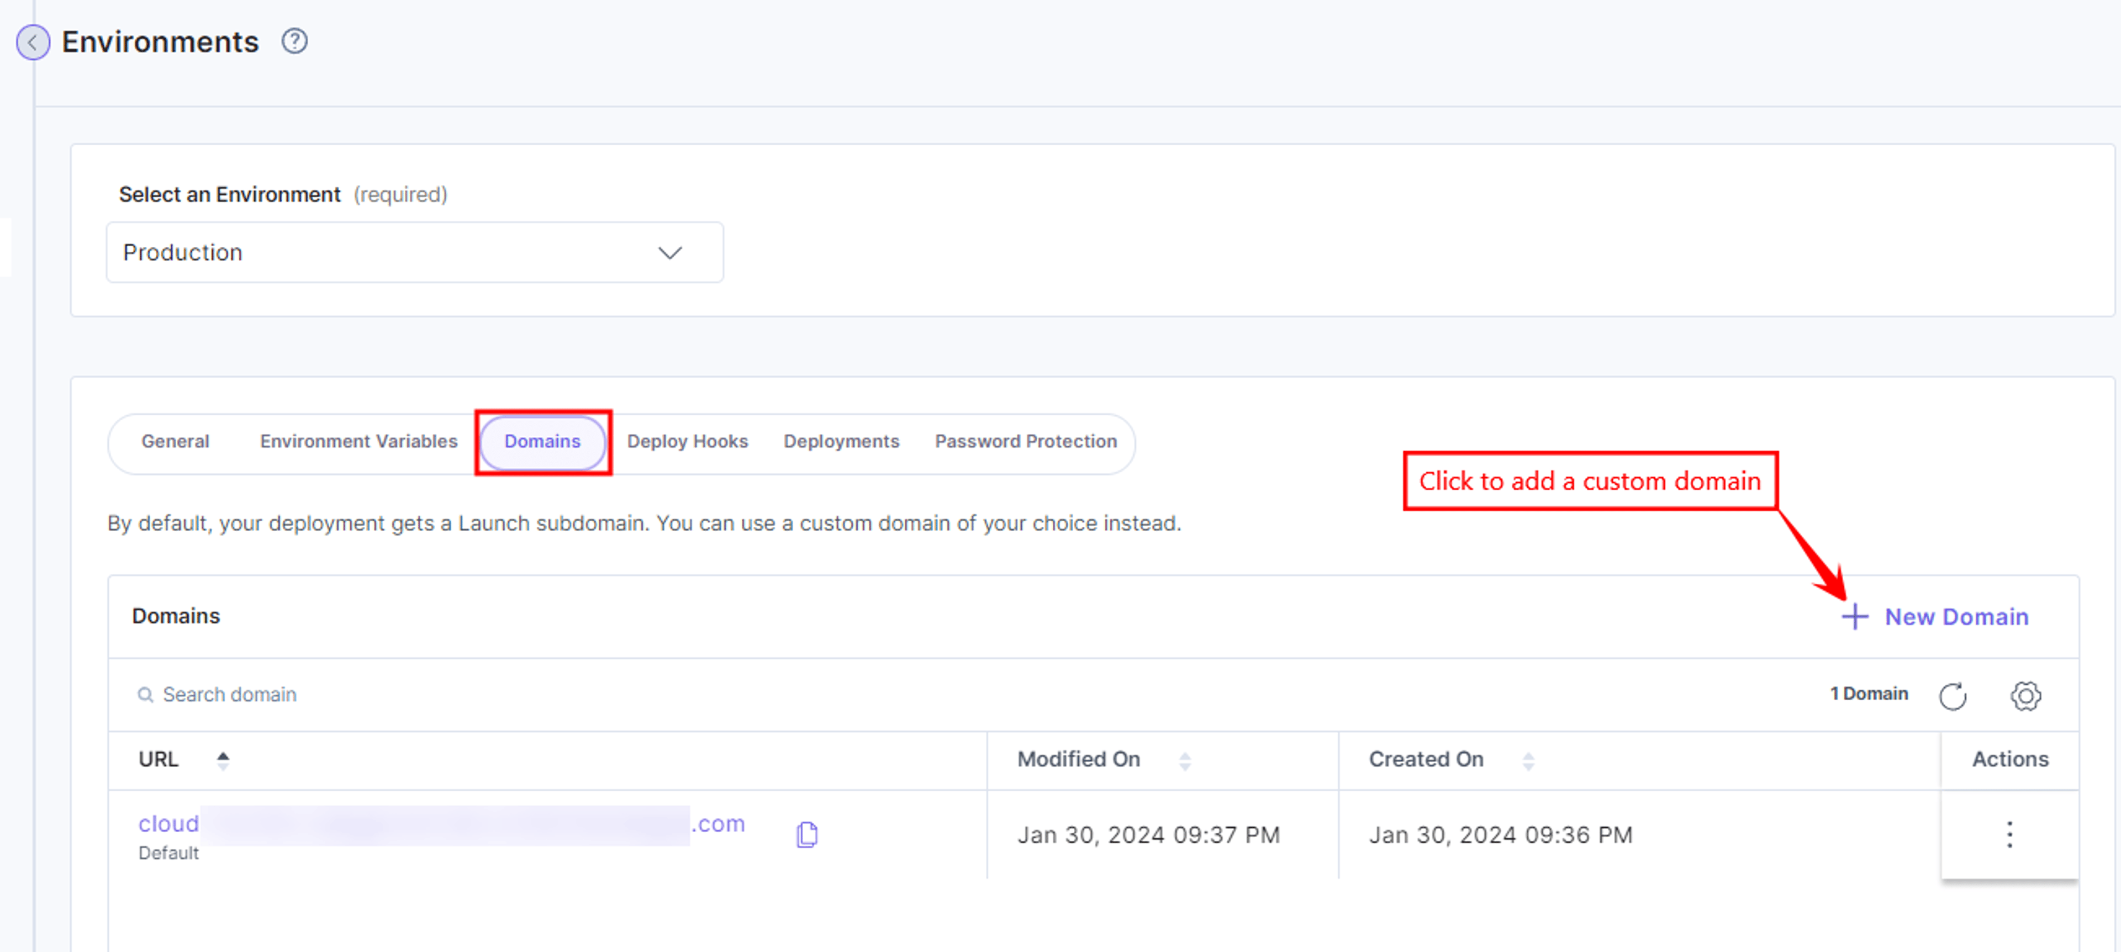Image resolution: width=2121 pixels, height=952 pixels.
Task: Click the refresh icon in Domains table
Action: coord(1952,695)
